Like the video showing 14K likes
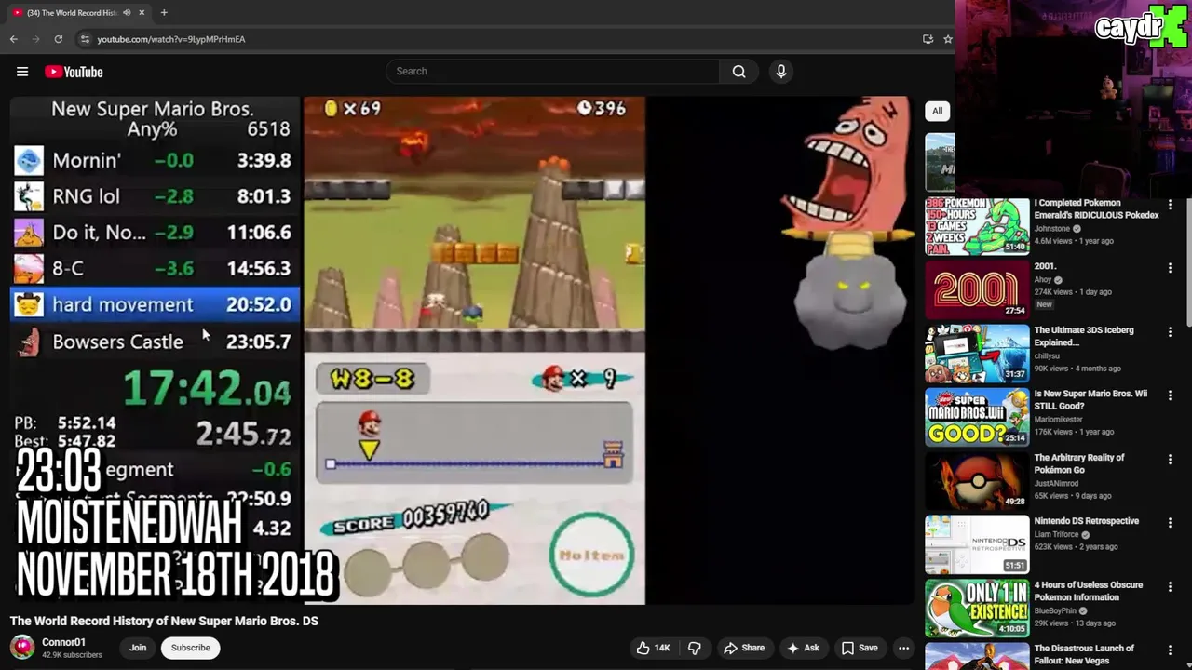Image resolution: width=1192 pixels, height=670 pixels. coord(654,648)
